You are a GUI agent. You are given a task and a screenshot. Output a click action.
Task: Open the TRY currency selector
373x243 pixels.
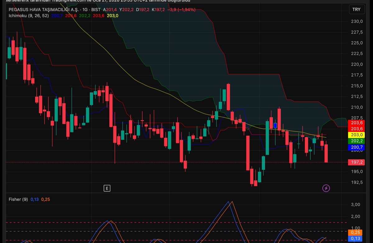click(356, 9)
